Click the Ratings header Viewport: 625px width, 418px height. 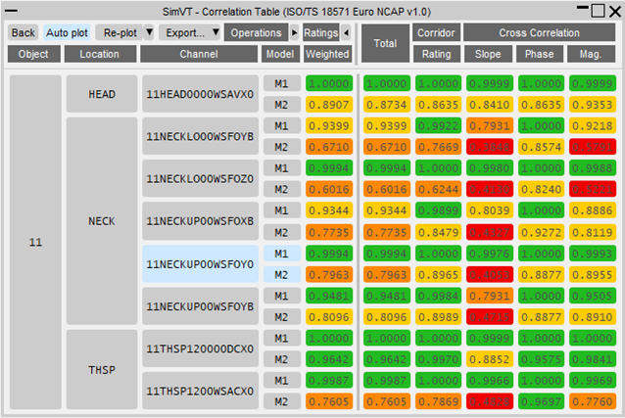tap(321, 32)
